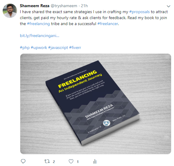Click the retweet count number 2
The height and width of the screenshot is (166, 174).
[54, 162]
